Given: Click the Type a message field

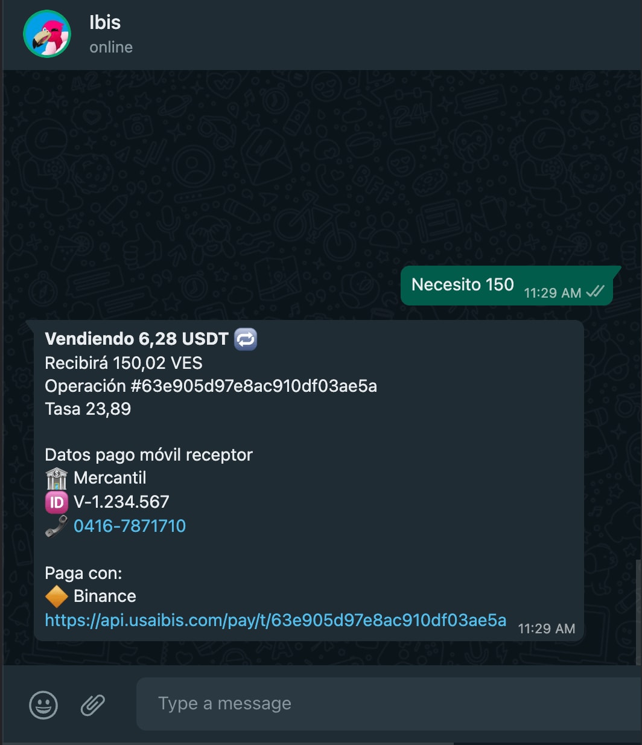Looking at the screenshot, I should 389,704.
